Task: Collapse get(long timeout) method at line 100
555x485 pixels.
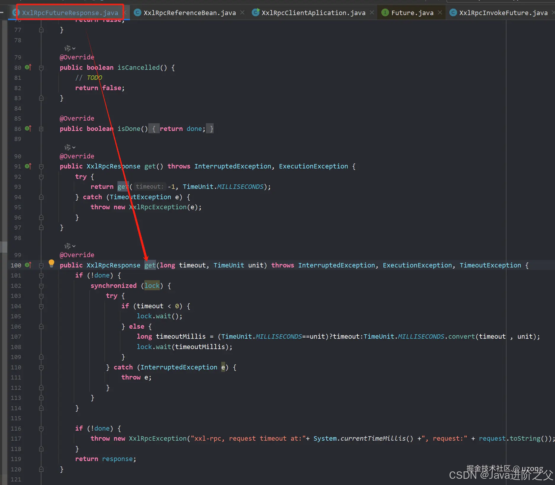Action: (41, 265)
